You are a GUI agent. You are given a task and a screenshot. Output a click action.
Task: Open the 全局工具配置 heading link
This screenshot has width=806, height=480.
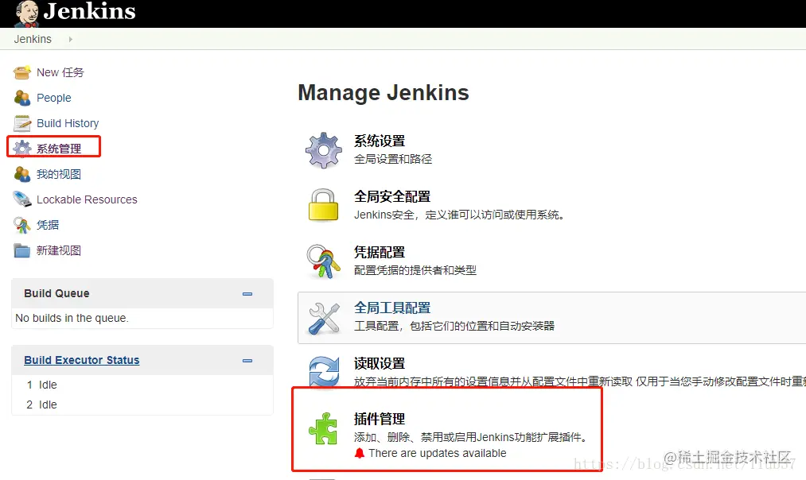[x=392, y=308]
